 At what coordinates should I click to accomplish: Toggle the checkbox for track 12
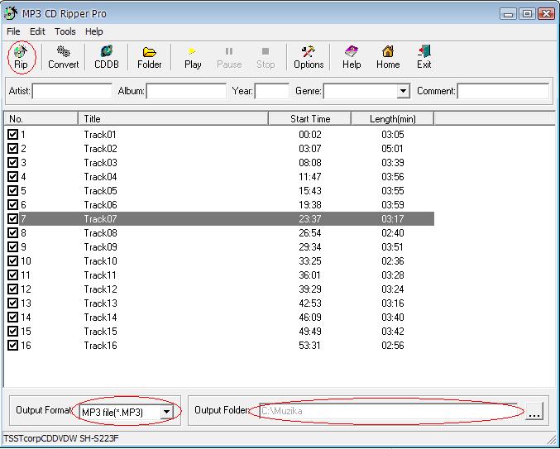(x=12, y=289)
